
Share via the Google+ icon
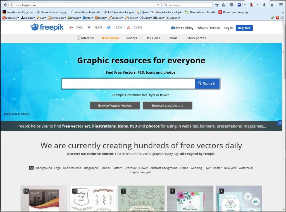pos(71,28)
